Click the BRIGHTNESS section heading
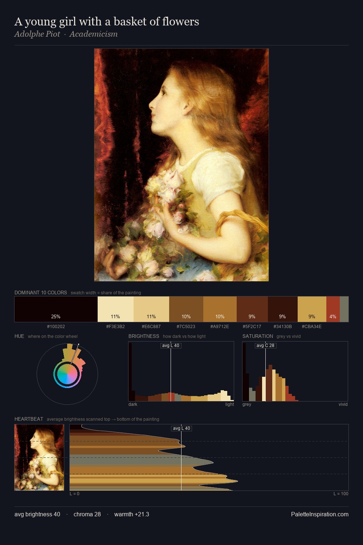Screen dimensions: 363x545 144,336
